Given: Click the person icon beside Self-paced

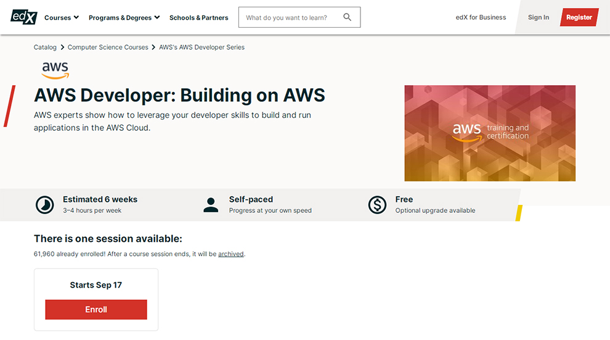Looking at the screenshot, I should tap(211, 205).
